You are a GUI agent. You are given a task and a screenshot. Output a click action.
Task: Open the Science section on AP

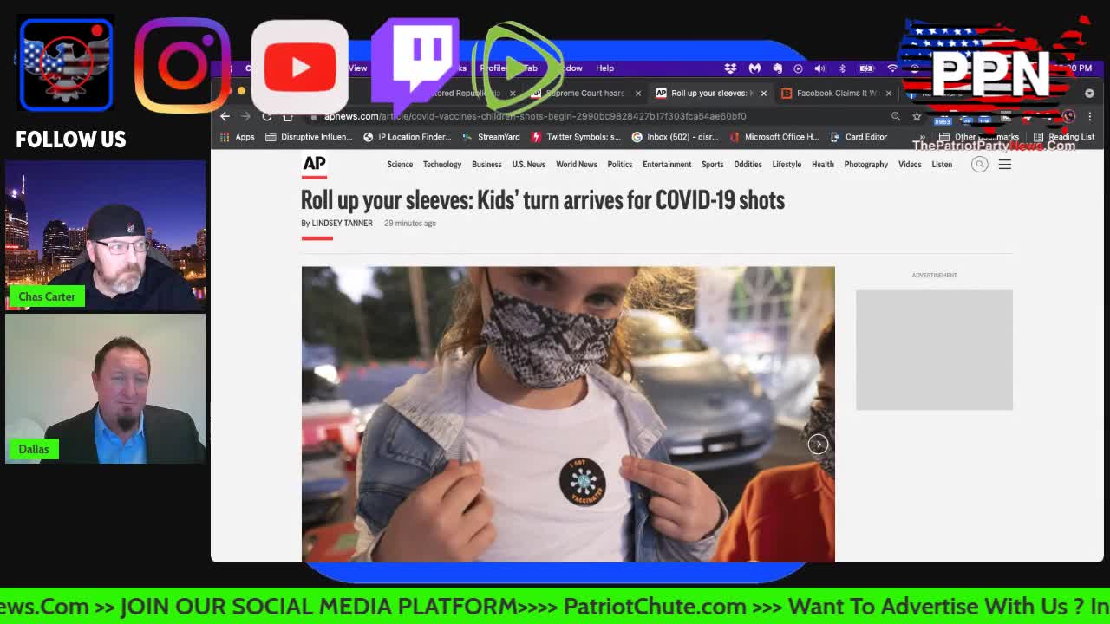(x=400, y=164)
